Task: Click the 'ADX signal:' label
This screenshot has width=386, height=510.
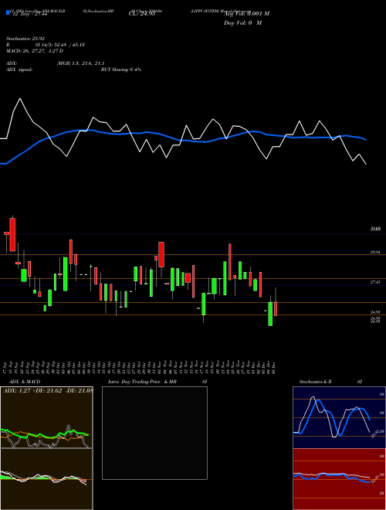Action: pyautogui.click(x=19, y=70)
